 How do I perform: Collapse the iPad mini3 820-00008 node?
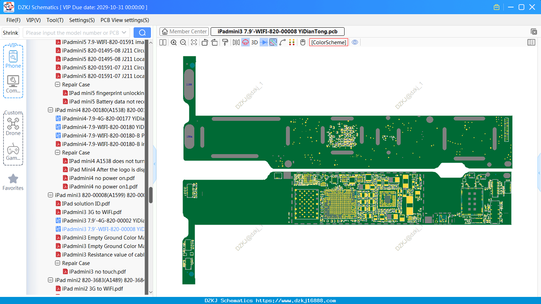click(x=50, y=195)
